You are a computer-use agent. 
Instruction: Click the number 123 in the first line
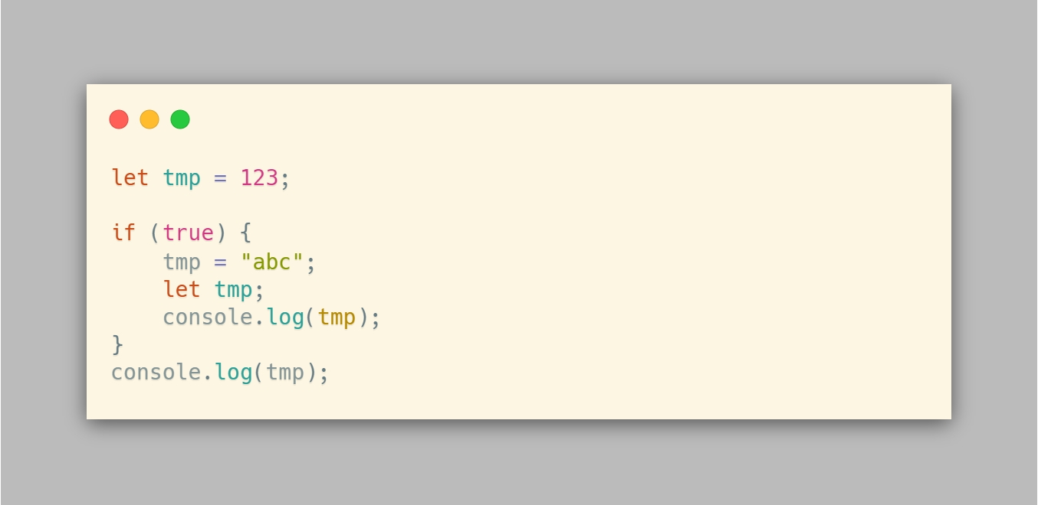pyautogui.click(x=259, y=178)
